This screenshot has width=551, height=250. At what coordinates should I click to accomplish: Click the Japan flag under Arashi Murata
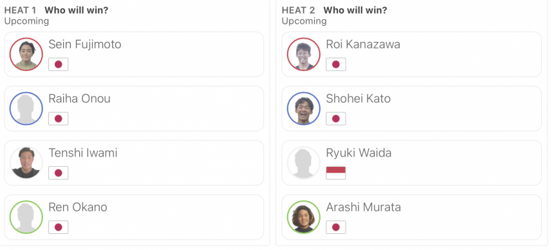point(336,227)
